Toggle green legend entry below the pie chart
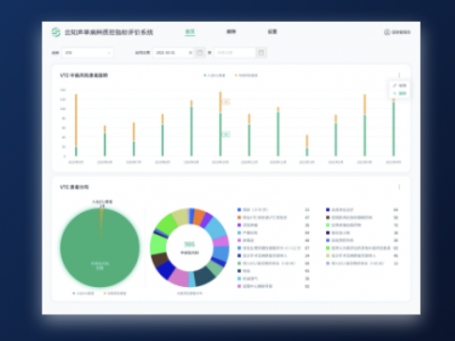Screen dimensions: 455x341 point(83,294)
